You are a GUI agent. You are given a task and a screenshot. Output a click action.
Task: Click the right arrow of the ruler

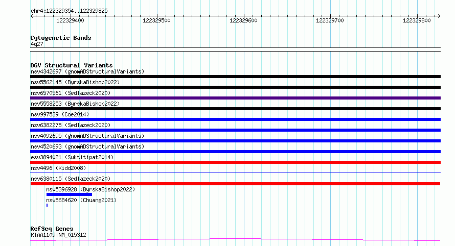pyautogui.click(x=439, y=16)
